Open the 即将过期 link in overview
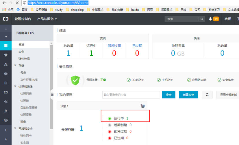 114,46
